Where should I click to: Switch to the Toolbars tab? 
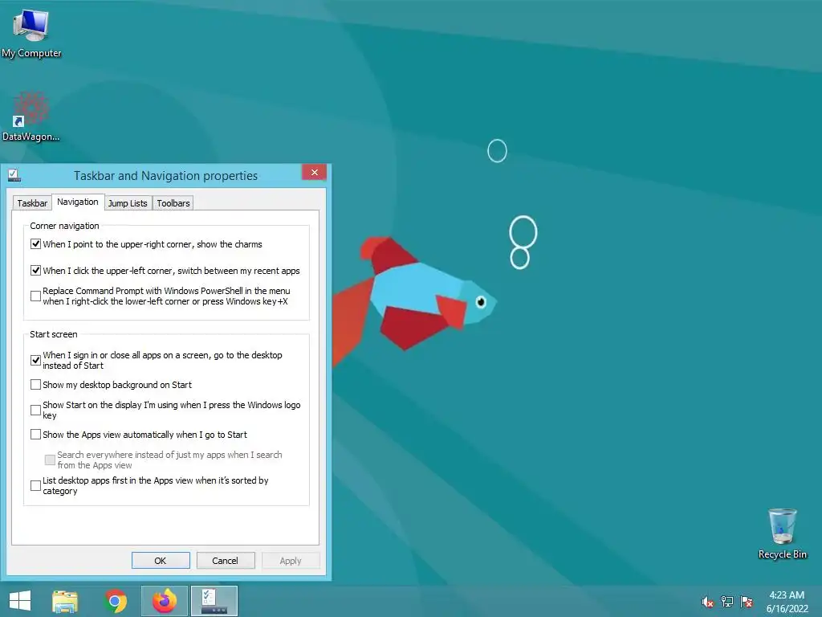click(x=173, y=203)
